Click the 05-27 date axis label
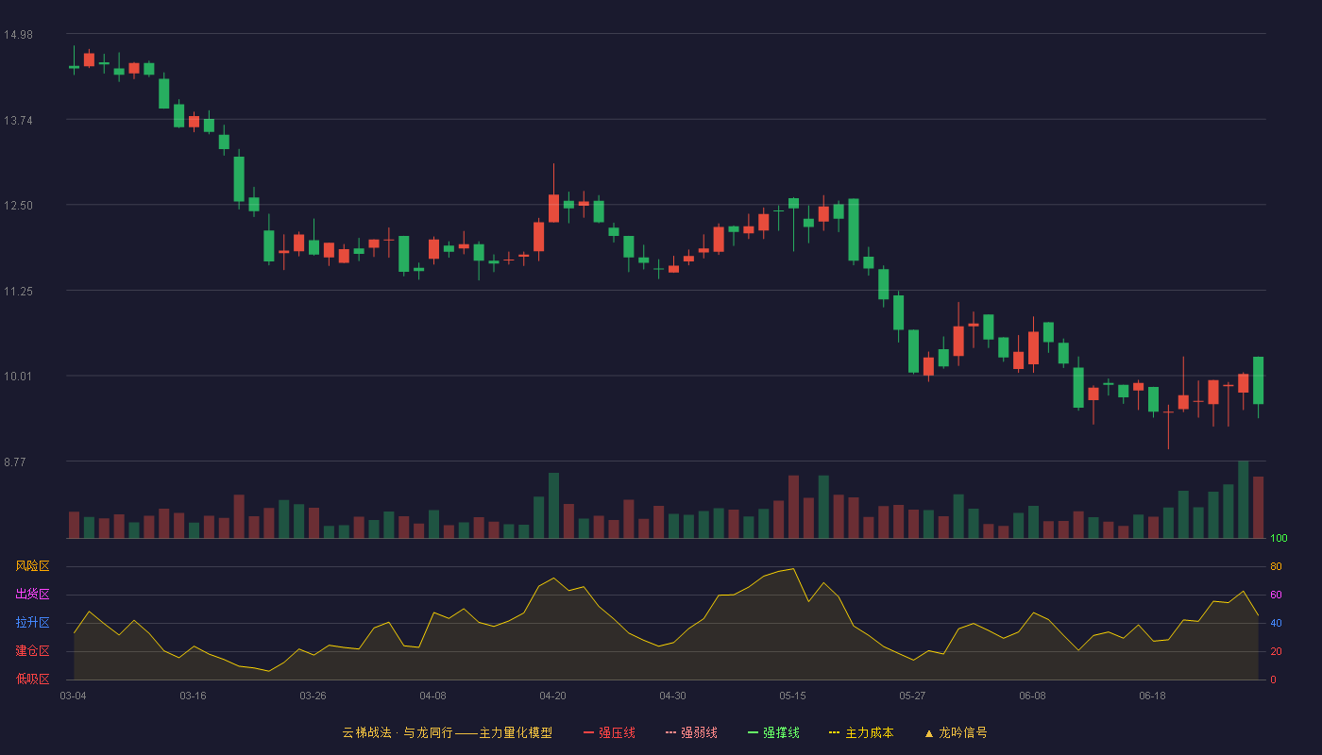 pos(912,696)
